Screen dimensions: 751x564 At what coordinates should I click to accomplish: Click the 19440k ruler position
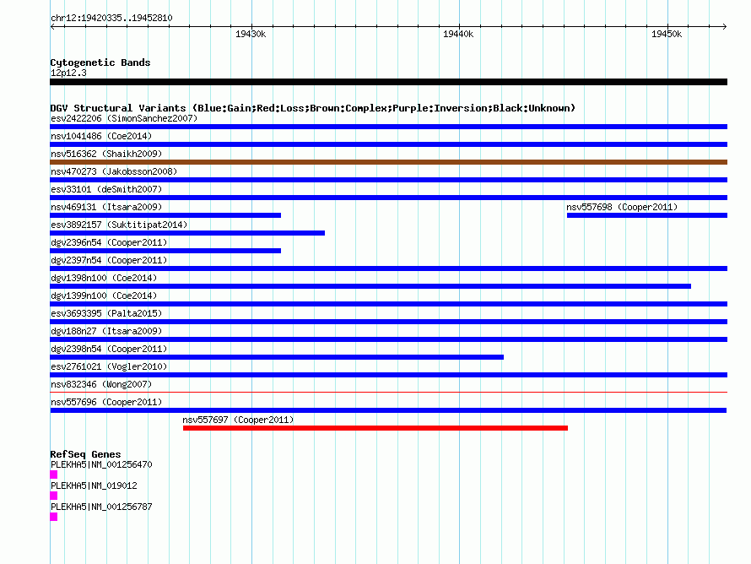[x=458, y=34]
